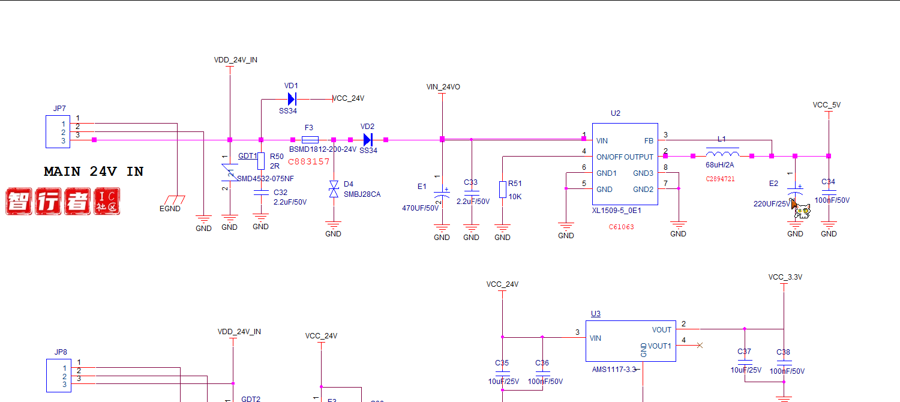
Task: Select the GDT1 gas discharge tube symbol
Action: (x=229, y=173)
